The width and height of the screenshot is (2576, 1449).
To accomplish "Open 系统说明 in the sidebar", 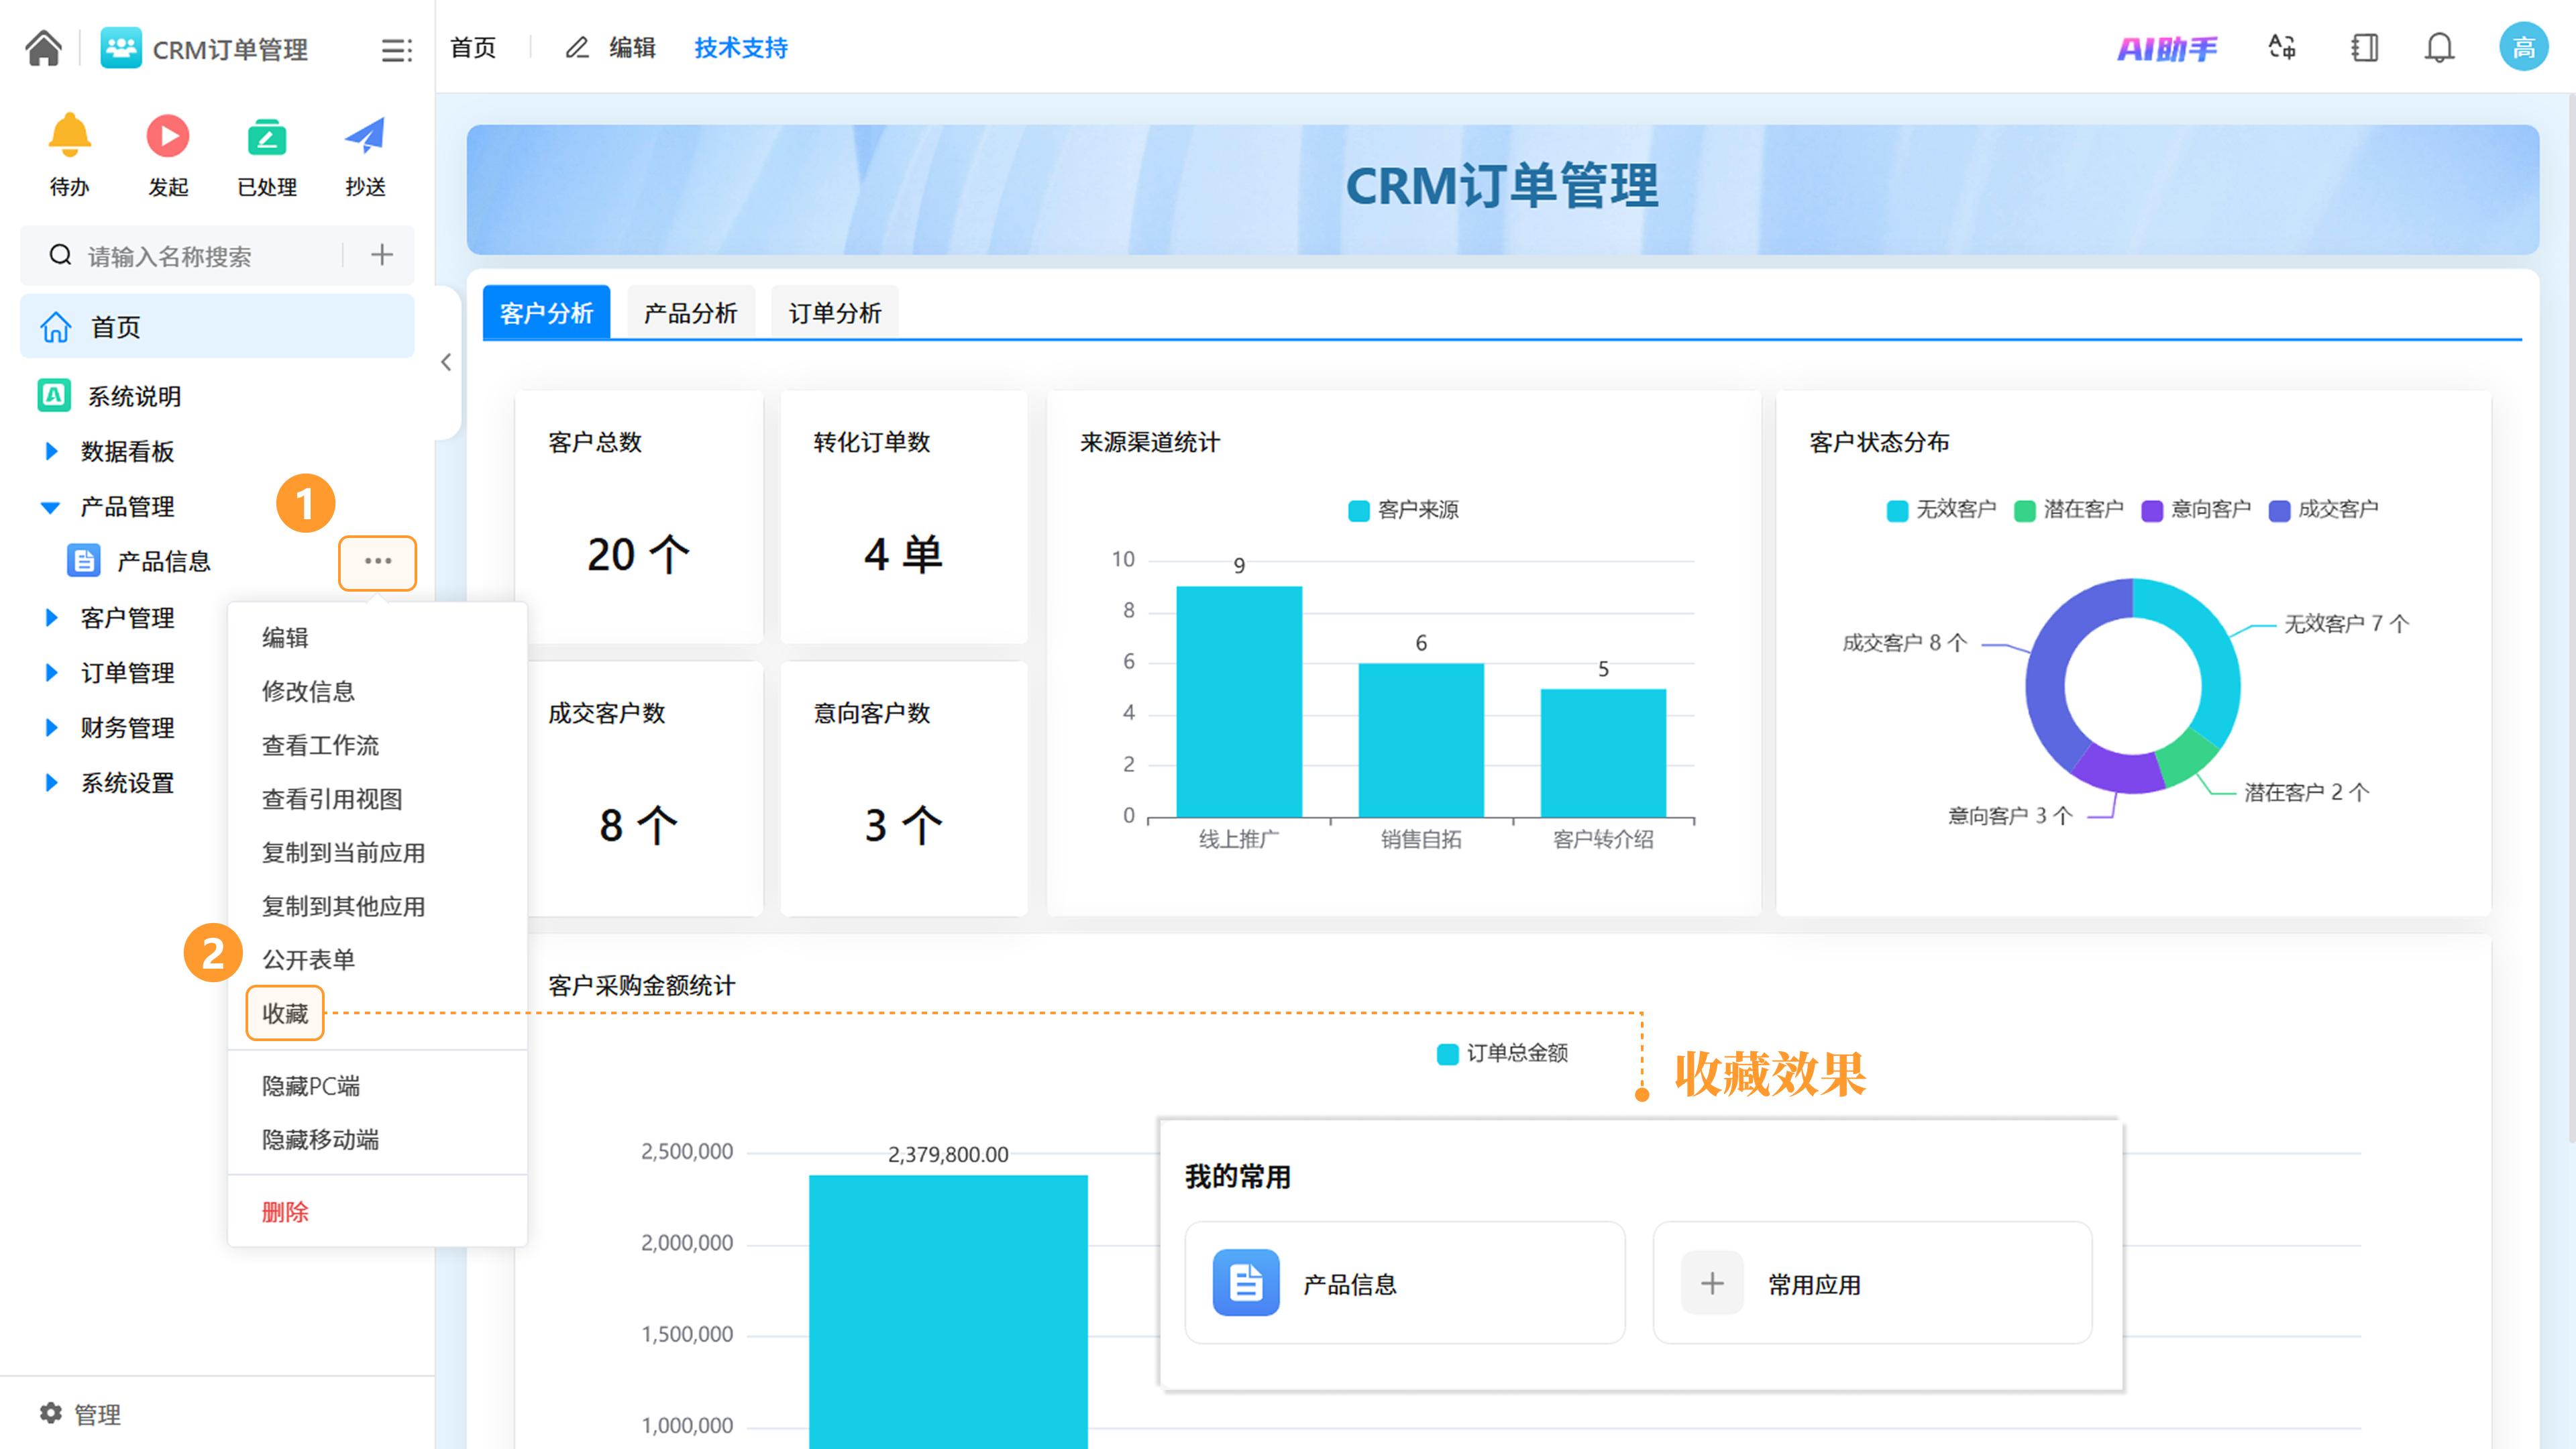I will tap(134, 396).
